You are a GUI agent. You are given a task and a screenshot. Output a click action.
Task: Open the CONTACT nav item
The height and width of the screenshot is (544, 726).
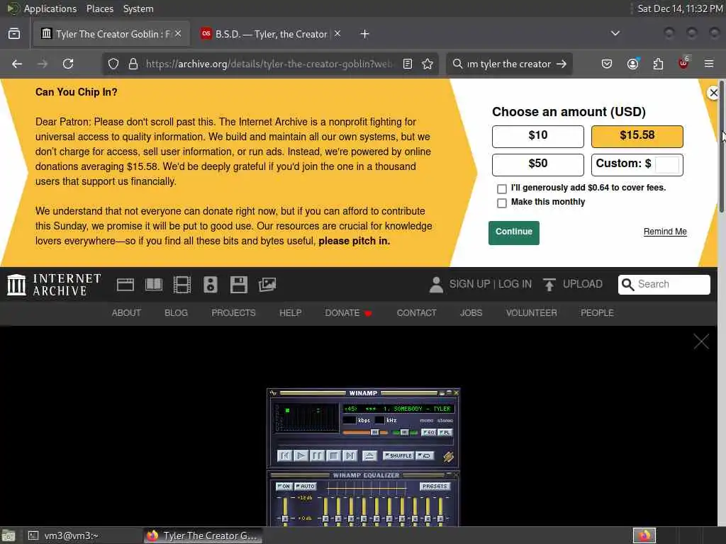click(x=416, y=312)
